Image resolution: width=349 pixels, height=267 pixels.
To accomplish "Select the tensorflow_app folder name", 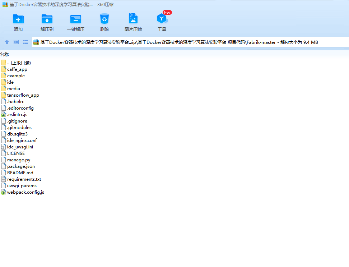I will point(23,95).
